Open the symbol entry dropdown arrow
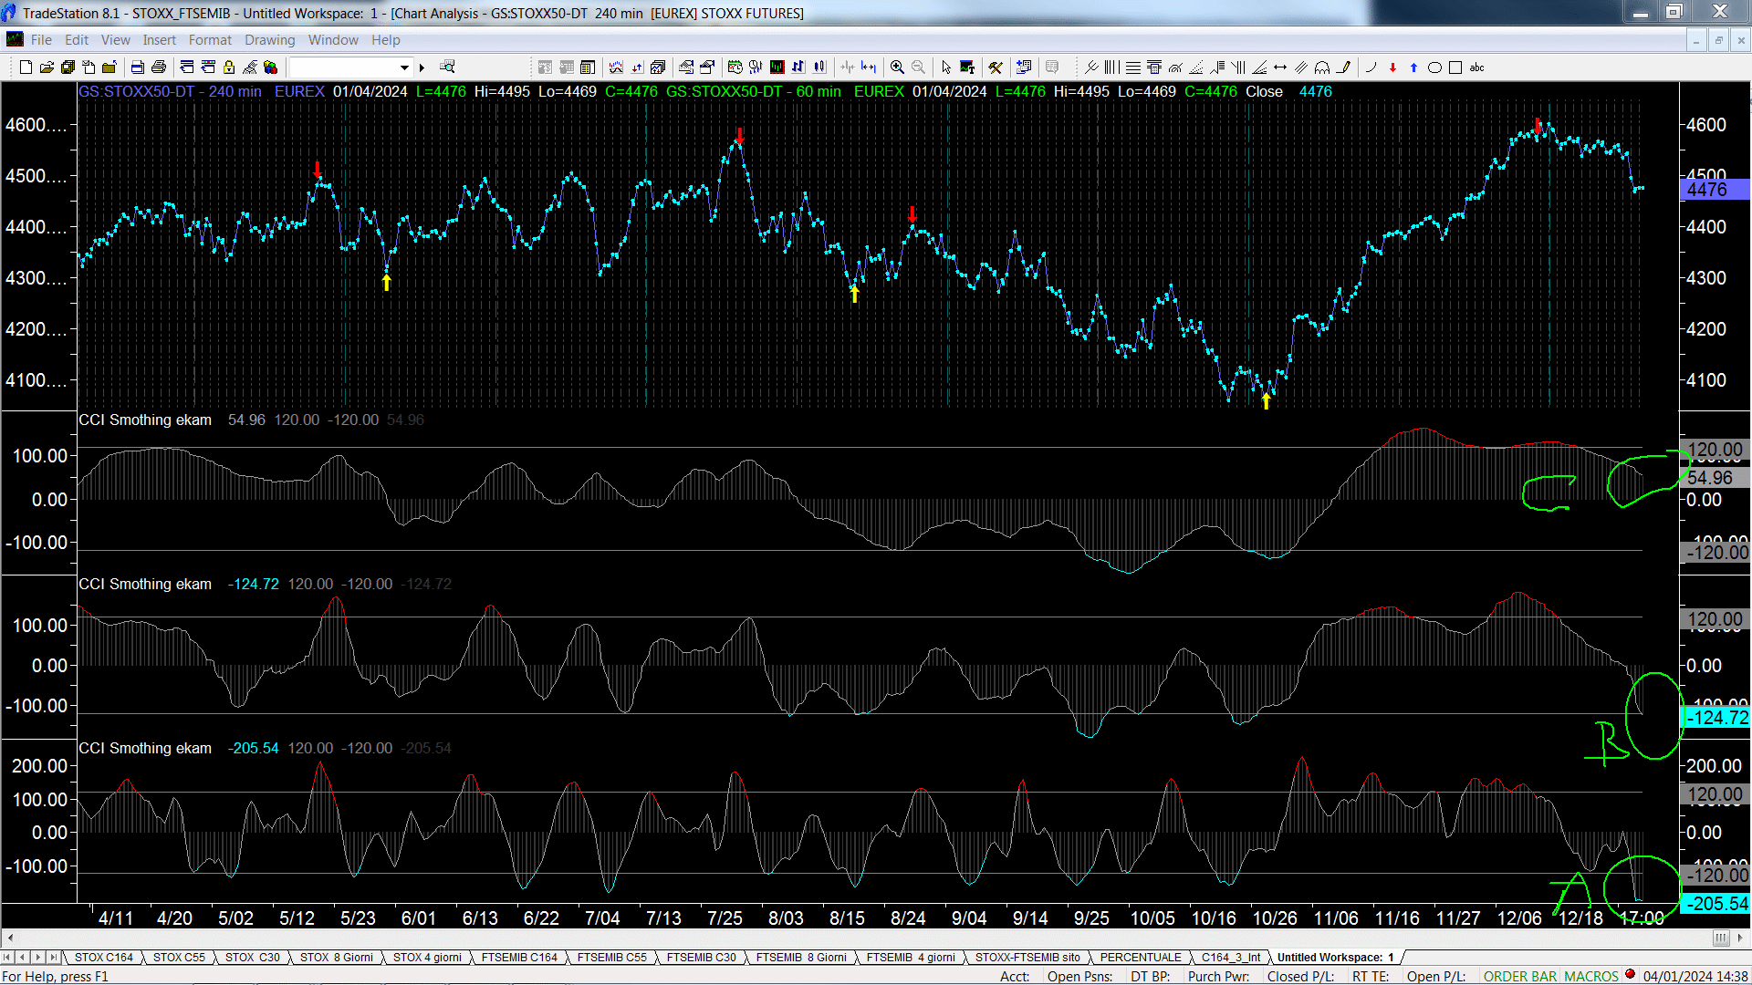This screenshot has height=985, width=1752. [x=404, y=67]
